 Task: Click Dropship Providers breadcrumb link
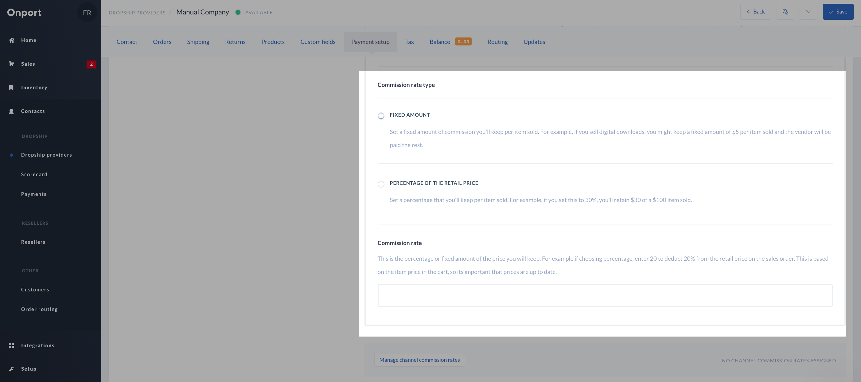tap(137, 13)
